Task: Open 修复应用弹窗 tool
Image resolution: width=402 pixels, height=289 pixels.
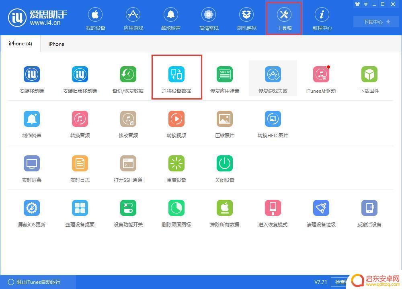Action: pyautogui.click(x=225, y=79)
